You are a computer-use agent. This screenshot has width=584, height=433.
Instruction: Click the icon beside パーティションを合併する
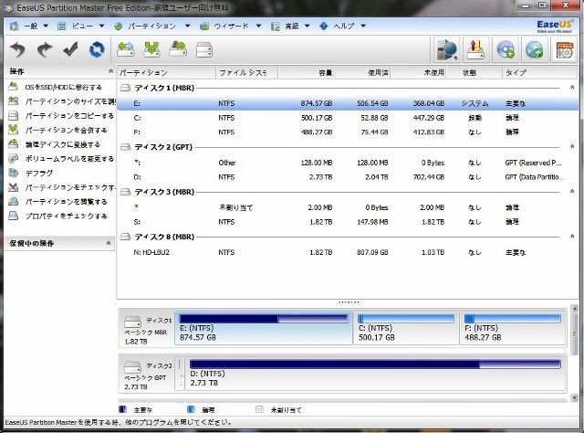point(13,130)
